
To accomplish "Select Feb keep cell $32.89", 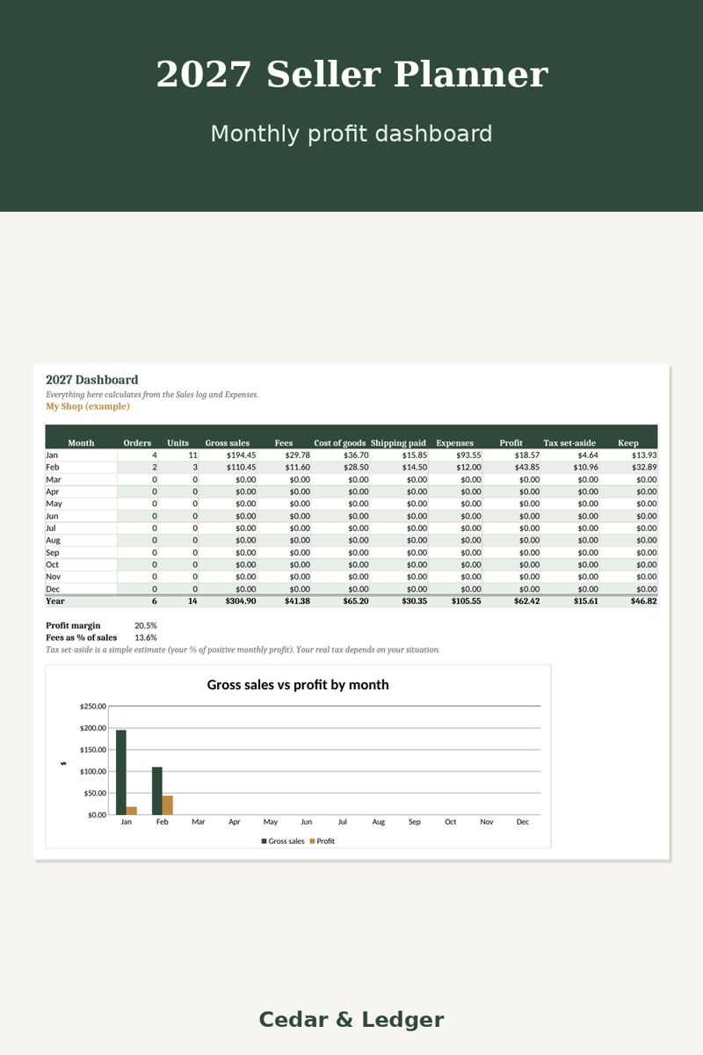I will 644,467.
